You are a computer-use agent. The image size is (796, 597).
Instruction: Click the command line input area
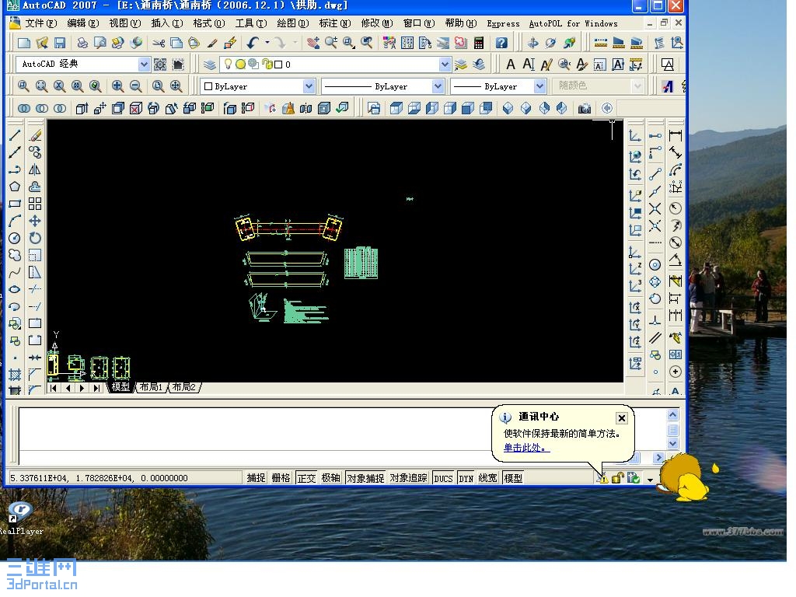tap(254, 458)
